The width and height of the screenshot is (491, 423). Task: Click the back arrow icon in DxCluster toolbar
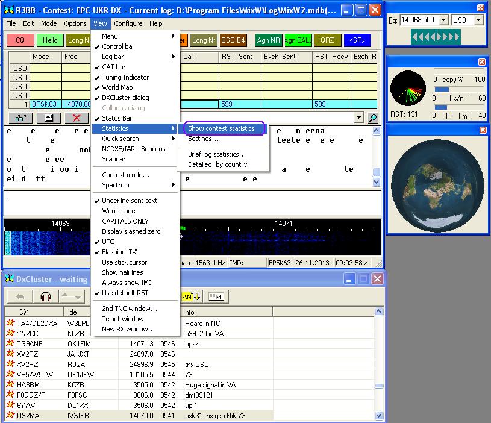(x=20, y=296)
